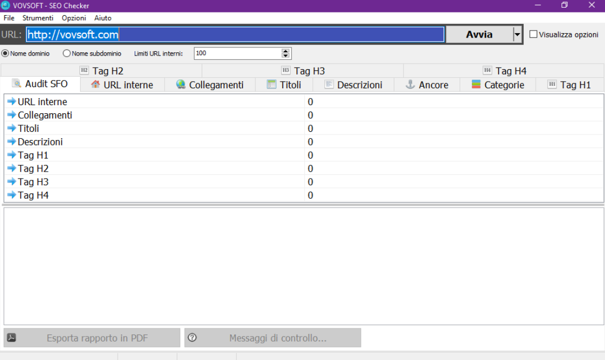605x360 pixels.
Task: Restore down the SEO Checker window
Action: (565, 5)
